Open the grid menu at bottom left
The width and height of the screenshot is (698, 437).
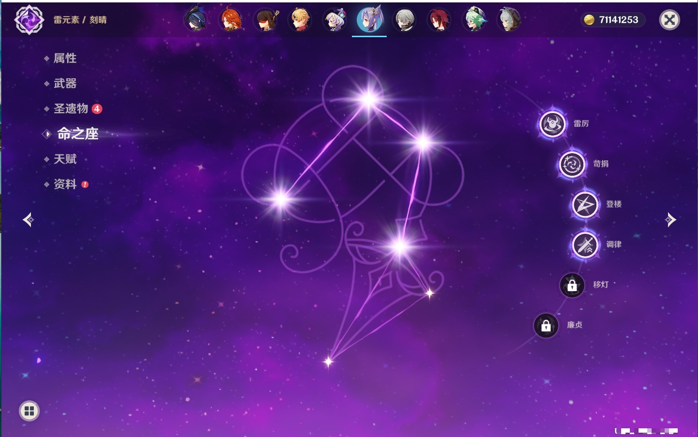coord(29,411)
